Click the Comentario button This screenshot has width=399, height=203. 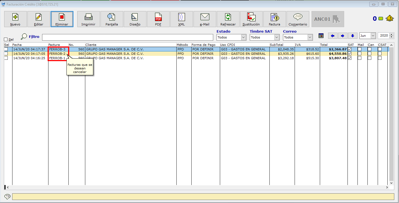[x=298, y=19]
